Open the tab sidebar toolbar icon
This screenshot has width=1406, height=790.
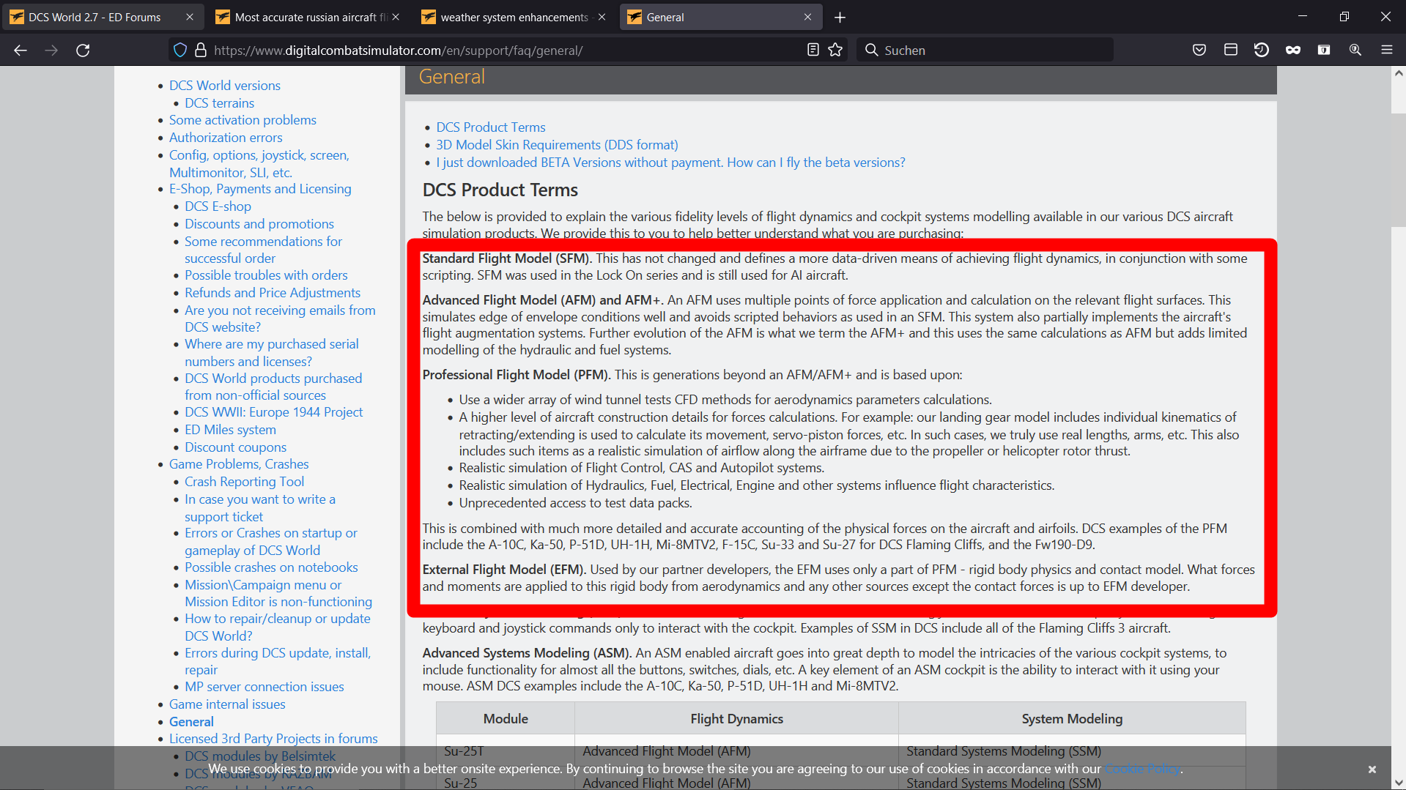pos(1231,50)
